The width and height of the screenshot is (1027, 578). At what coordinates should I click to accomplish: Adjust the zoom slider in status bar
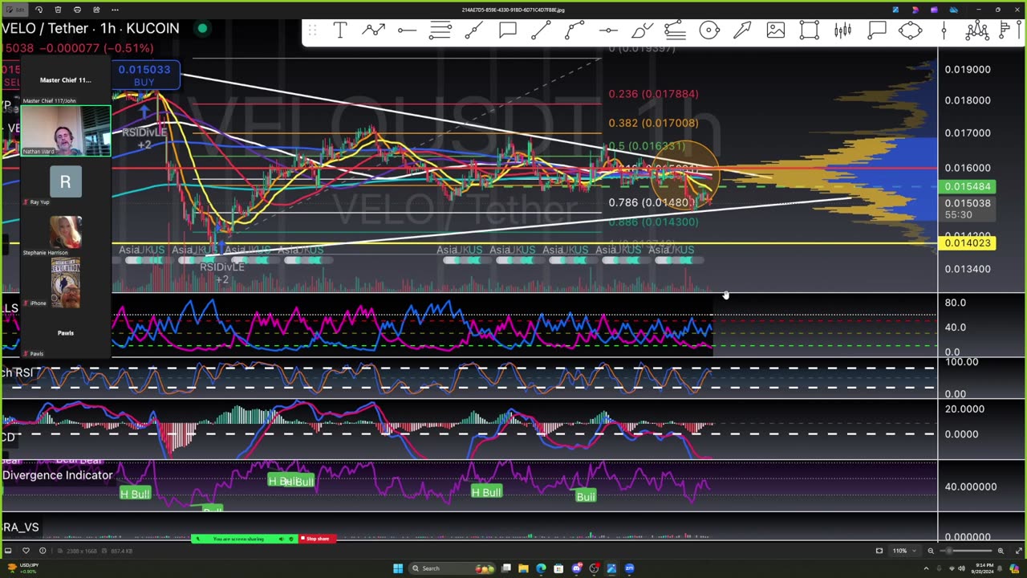pyautogui.click(x=966, y=551)
